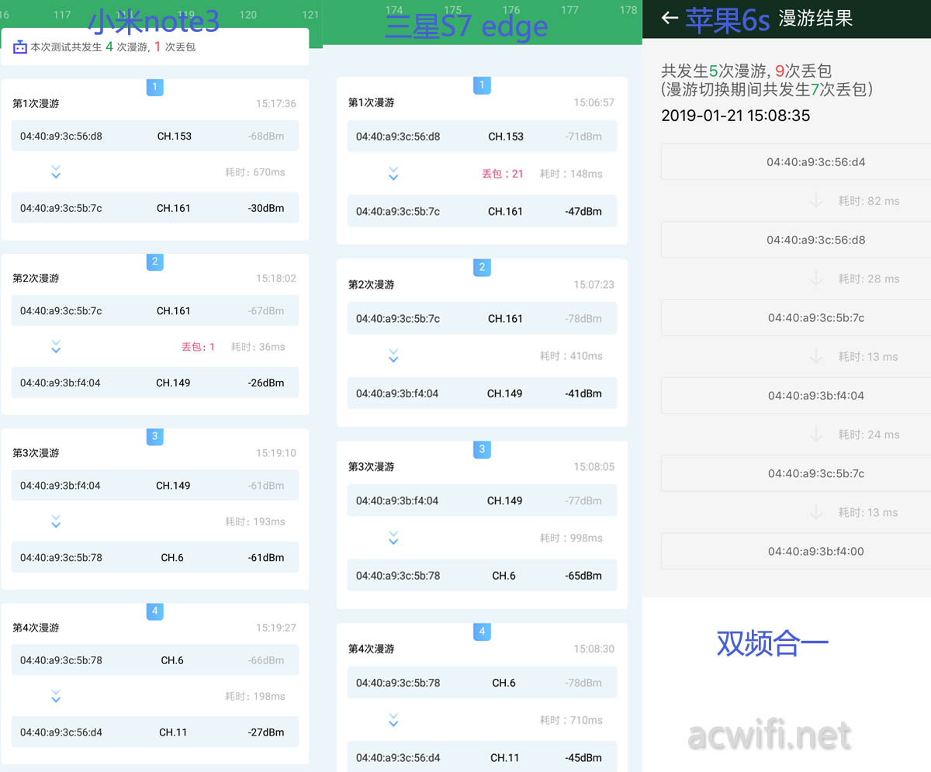Click badge 2 above 15:07:23 roaming card

point(482,267)
